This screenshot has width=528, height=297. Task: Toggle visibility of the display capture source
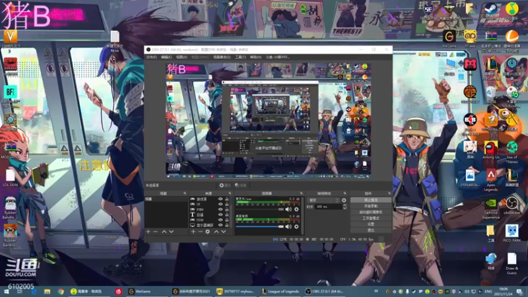click(220, 225)
